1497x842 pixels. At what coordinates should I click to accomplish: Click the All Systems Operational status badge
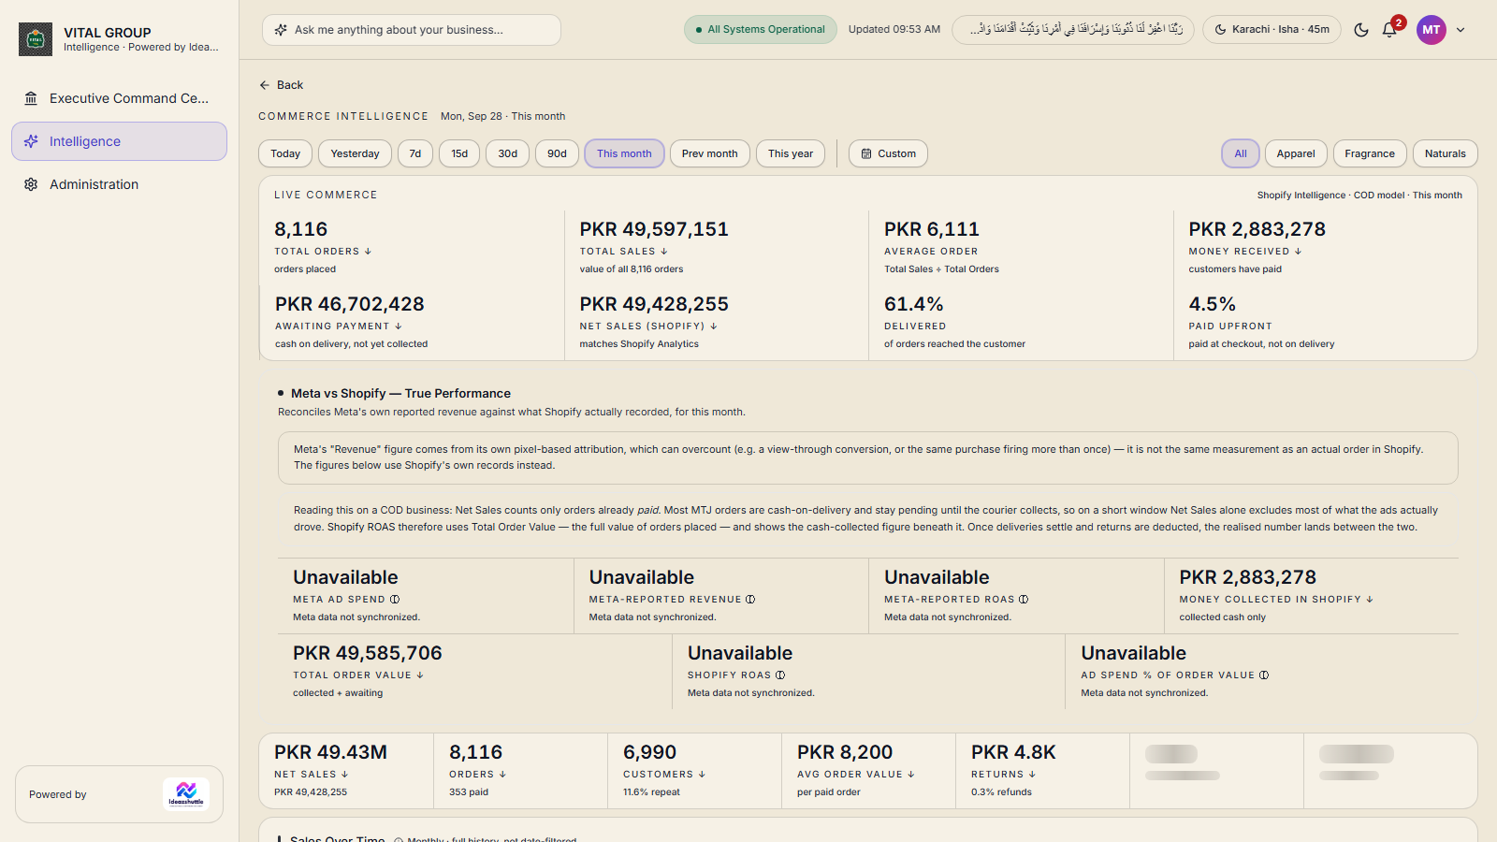761,30
